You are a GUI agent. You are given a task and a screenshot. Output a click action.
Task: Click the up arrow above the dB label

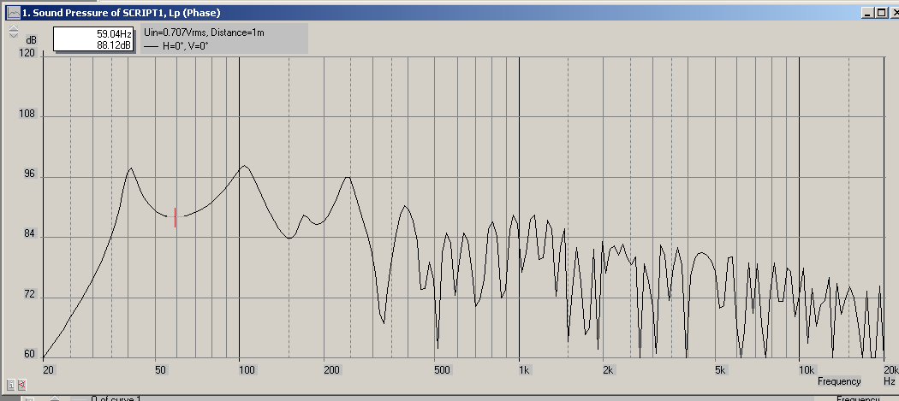(14, 27)
